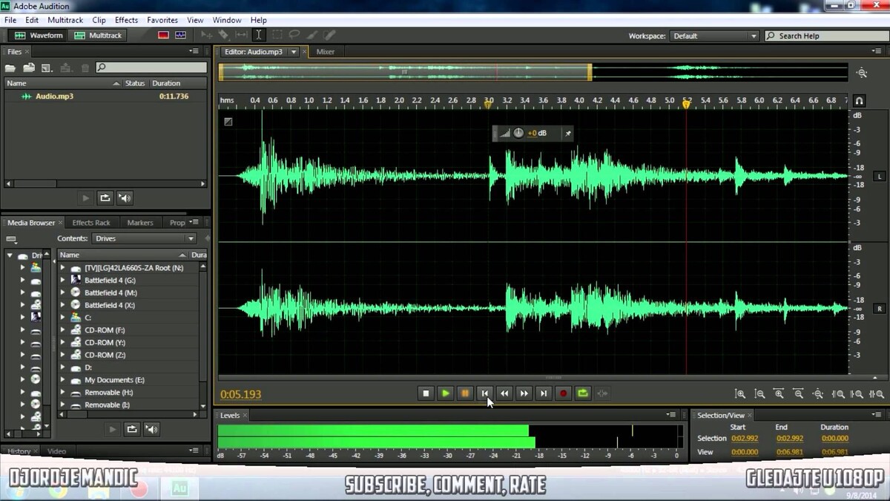Screen dimensions: 890x501
Task: Expand the My Documents (E:) drive
Action: [63, 380]
